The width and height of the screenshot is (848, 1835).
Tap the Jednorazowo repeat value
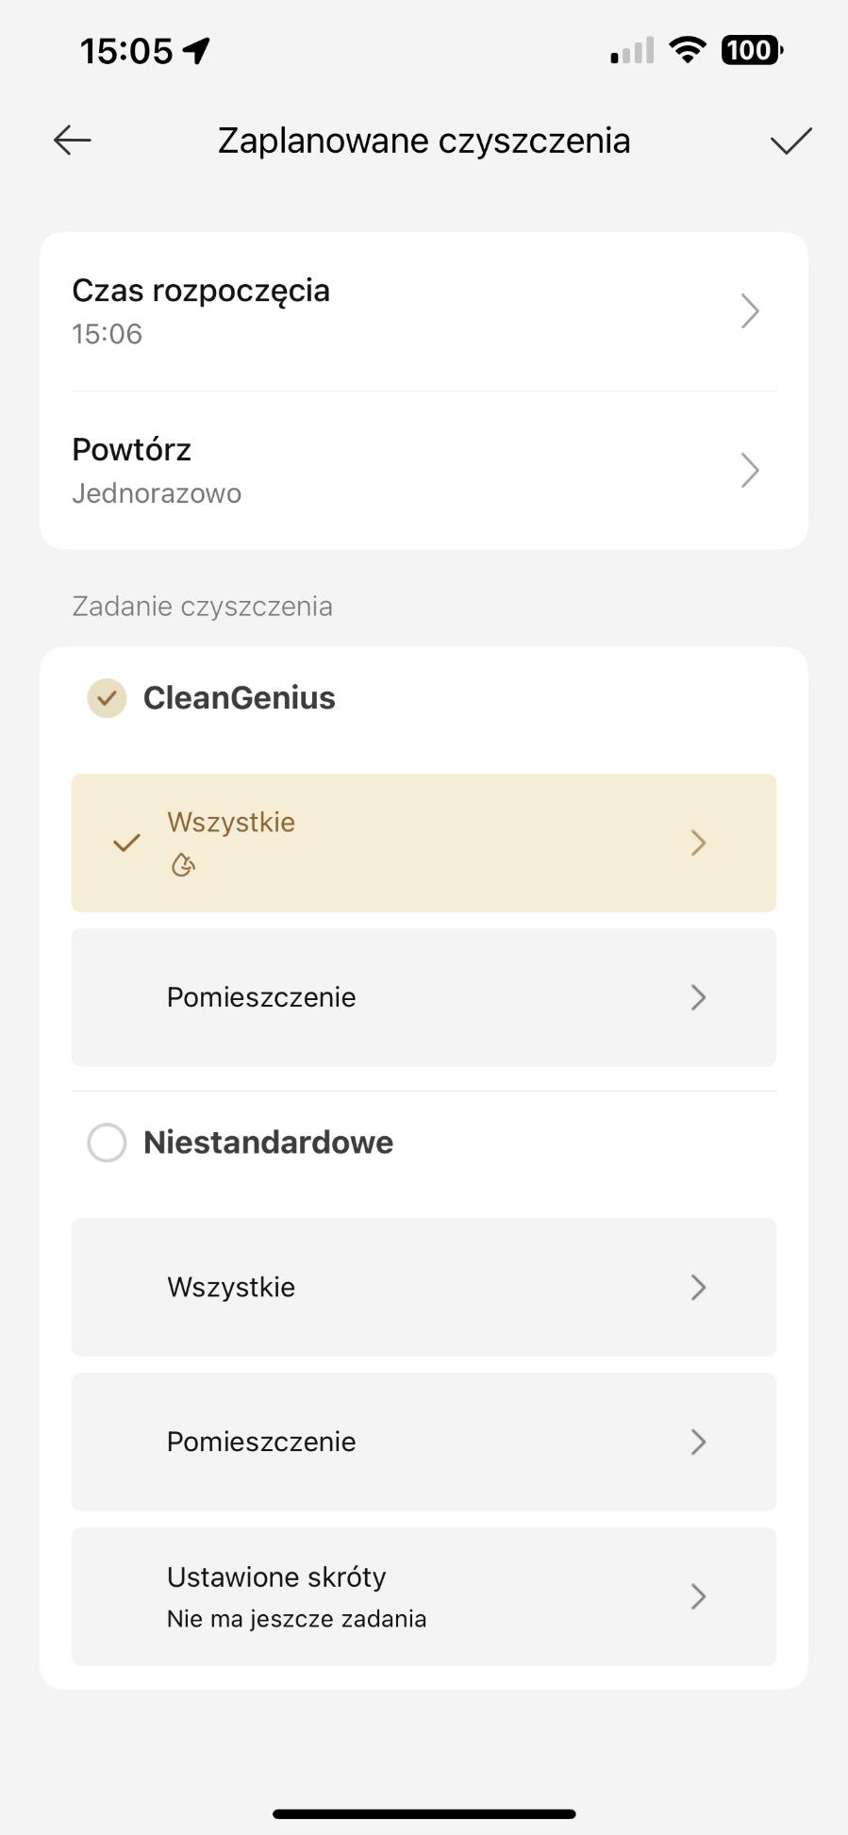(157, 493)
